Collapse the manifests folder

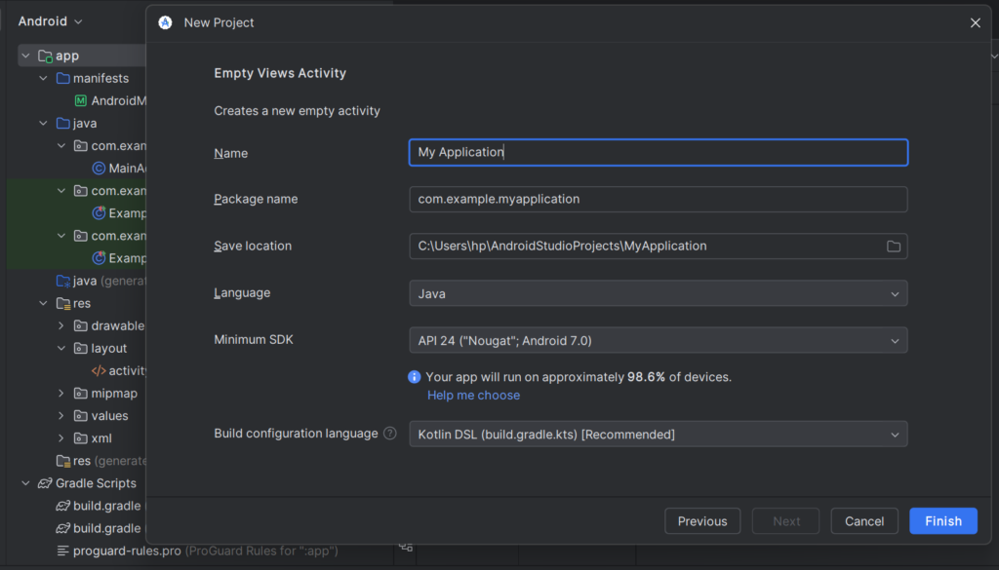pos(43,78)
